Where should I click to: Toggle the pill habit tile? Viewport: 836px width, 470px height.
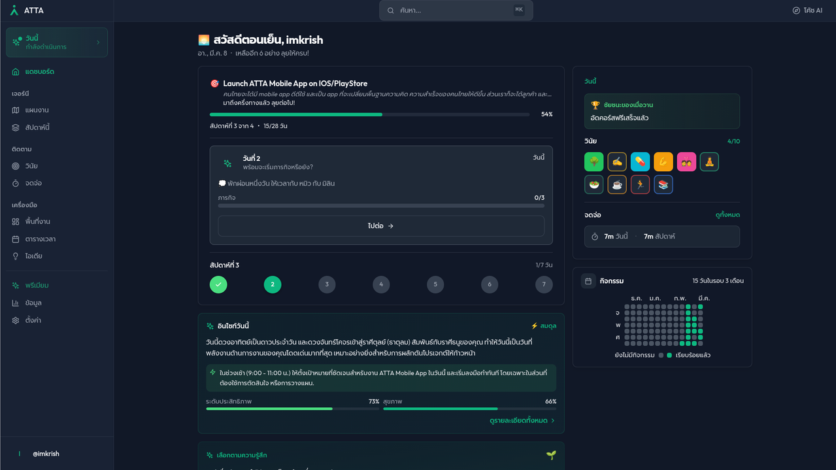(640, 161)
